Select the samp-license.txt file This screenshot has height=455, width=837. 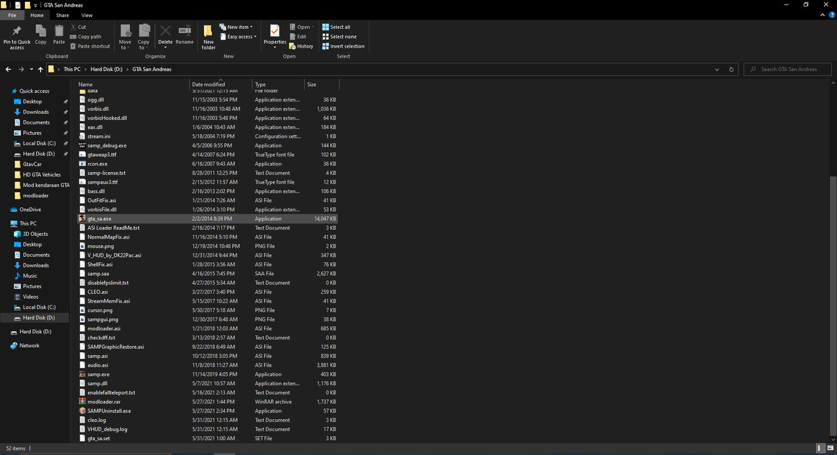click(208, 173)
